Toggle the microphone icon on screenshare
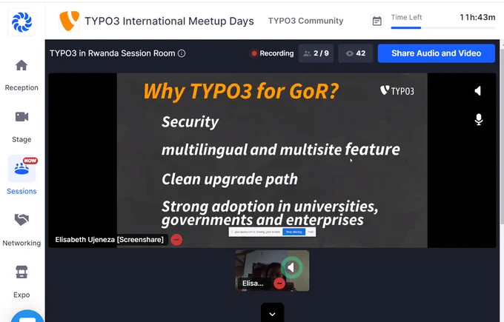The height and width of the screenshot is (322, 504). point(479,119)
